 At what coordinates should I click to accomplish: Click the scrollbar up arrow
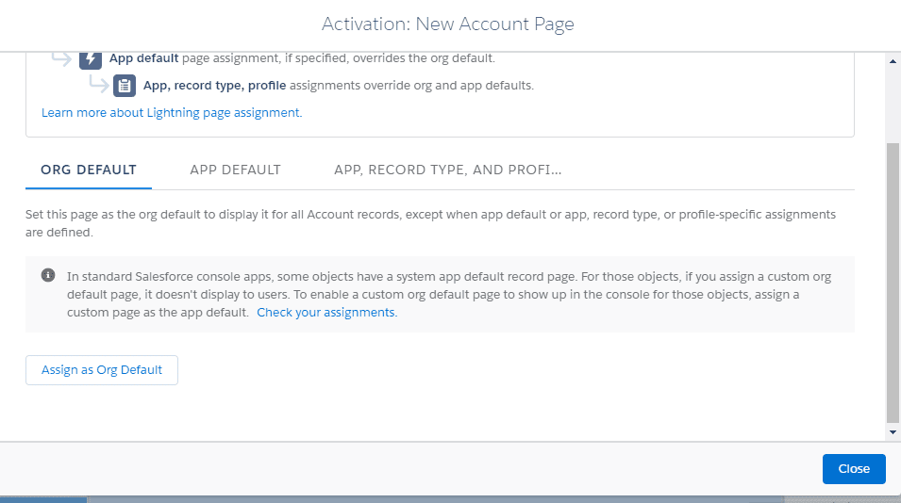[x=893, y=61]
